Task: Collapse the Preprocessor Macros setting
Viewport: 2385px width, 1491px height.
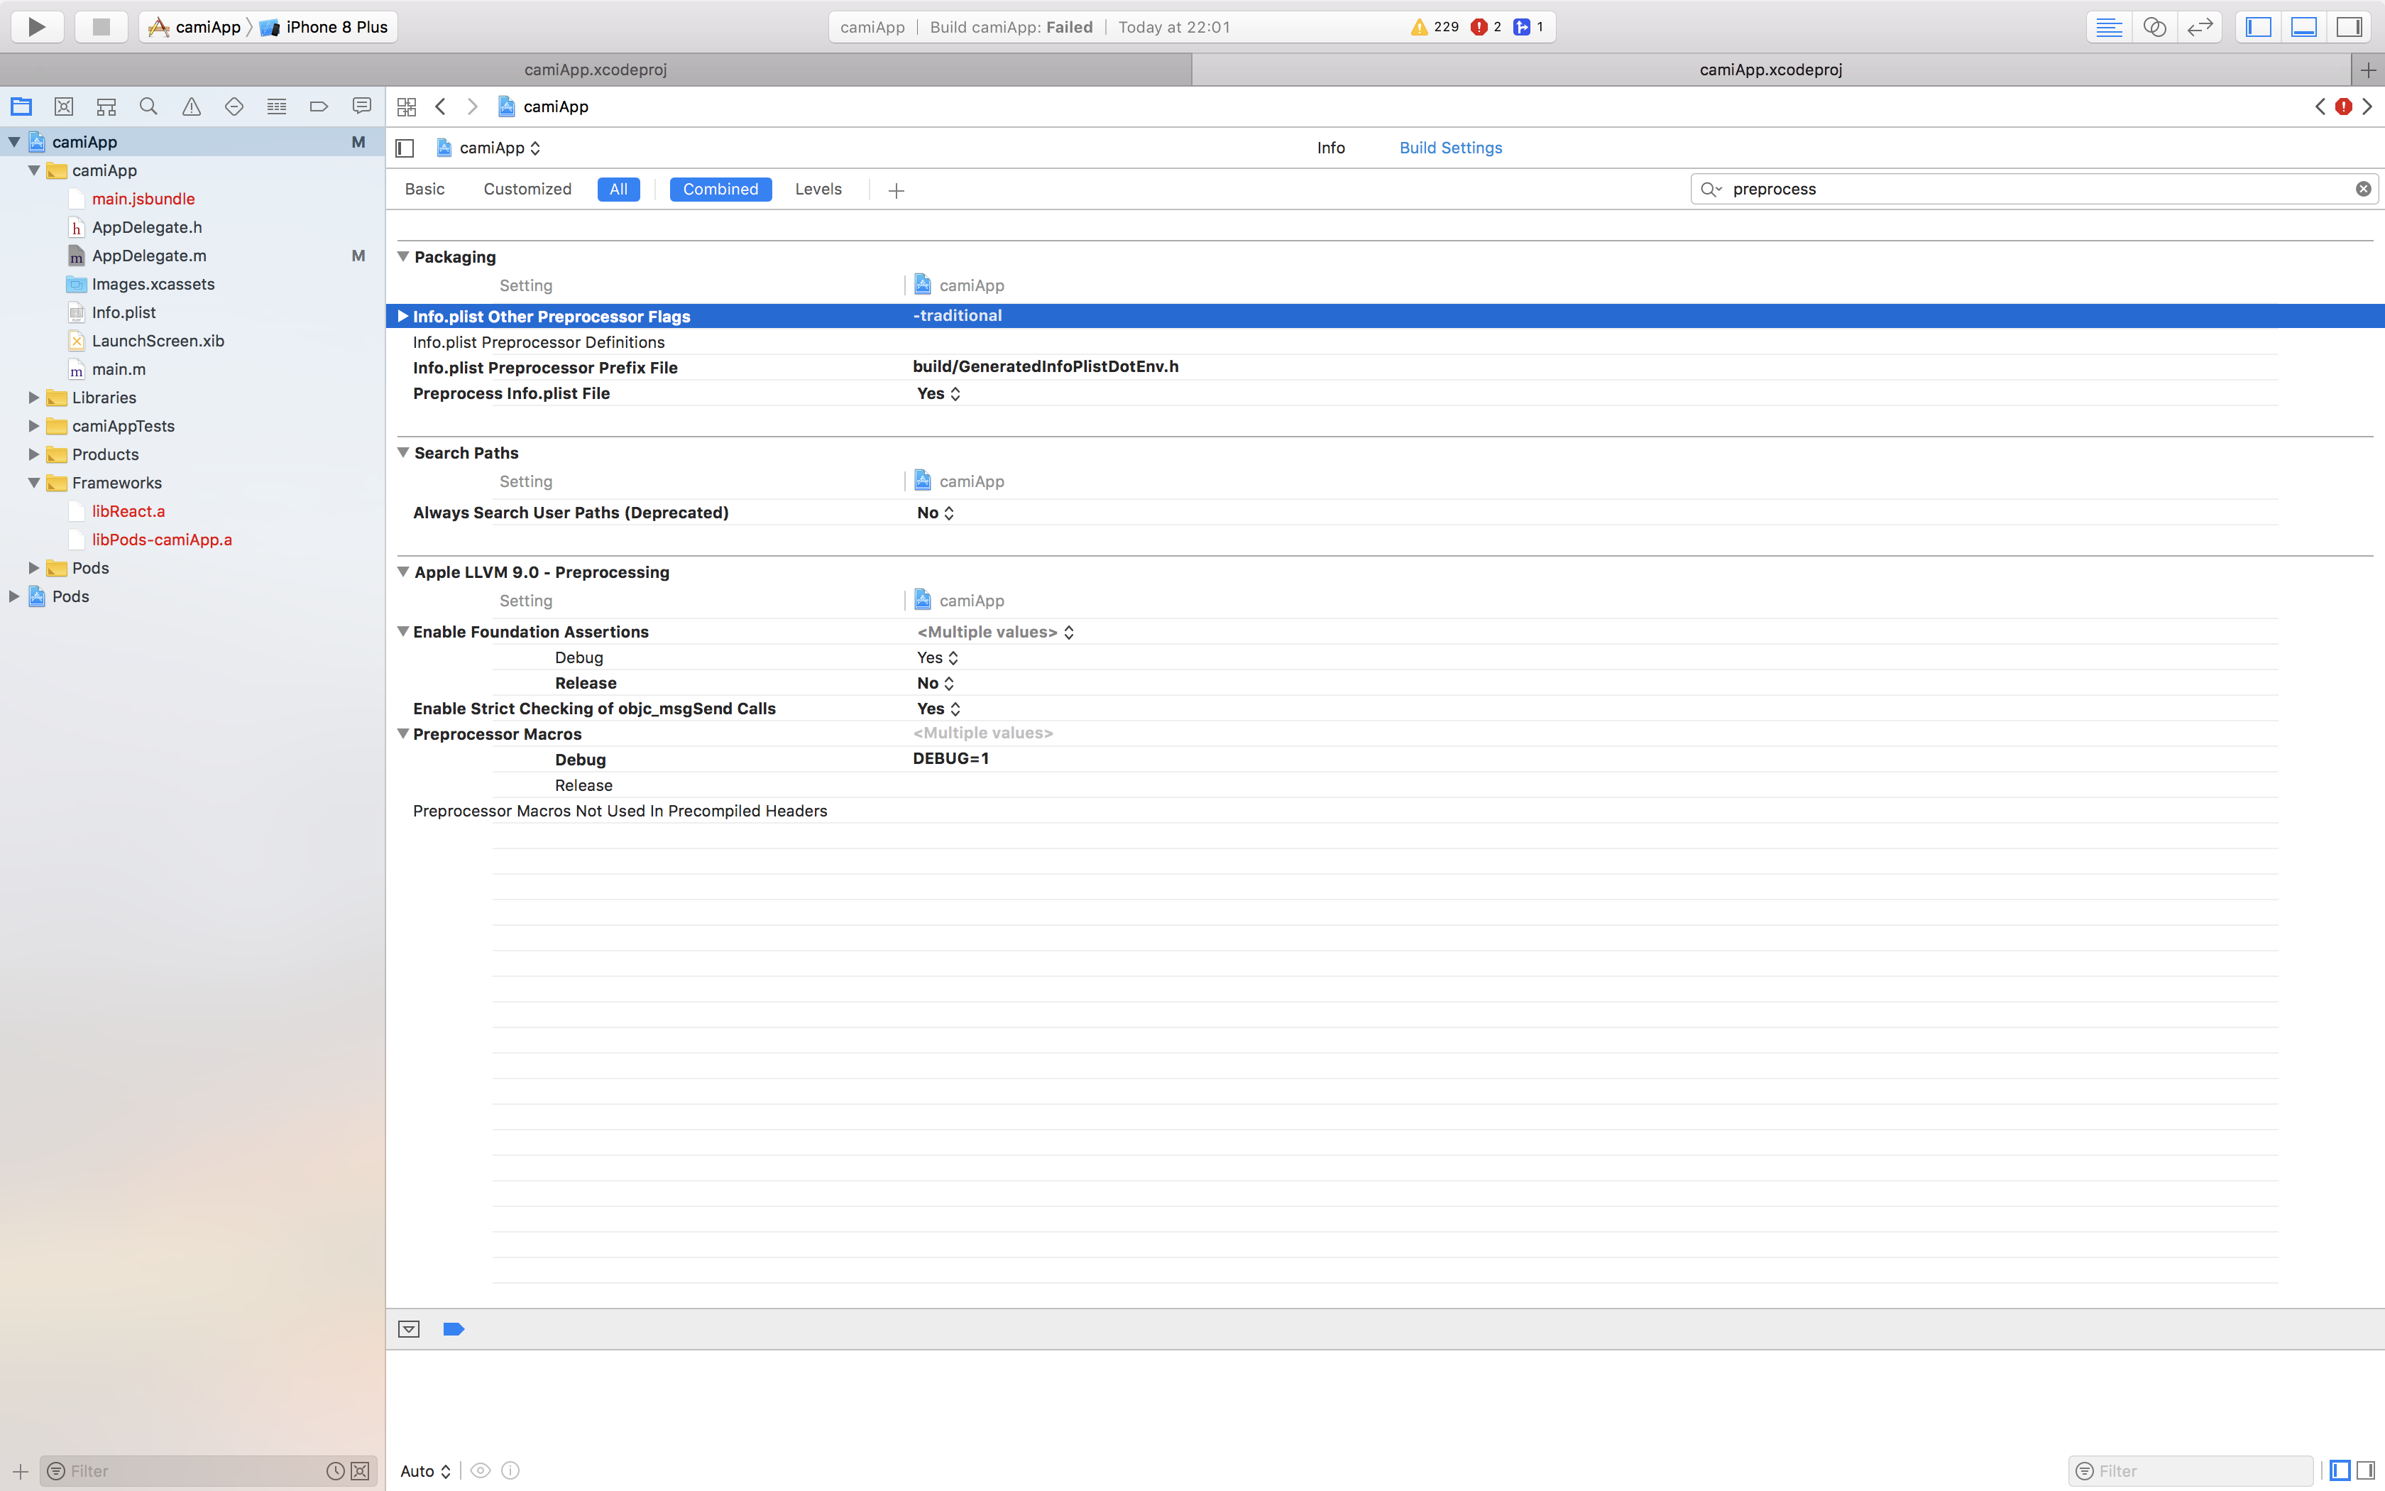Action: (x=403, y=733)
